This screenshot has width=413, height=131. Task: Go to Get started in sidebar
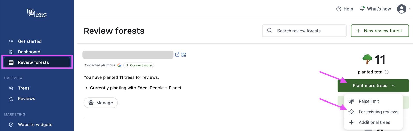click(30, 41)
